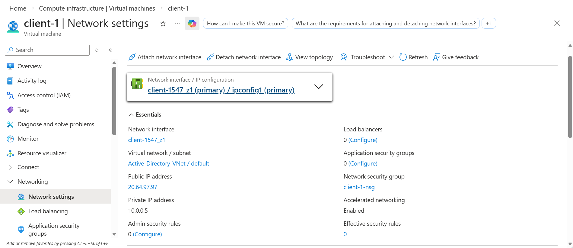Open the client-1-nsg security group link

click(359, 187)
